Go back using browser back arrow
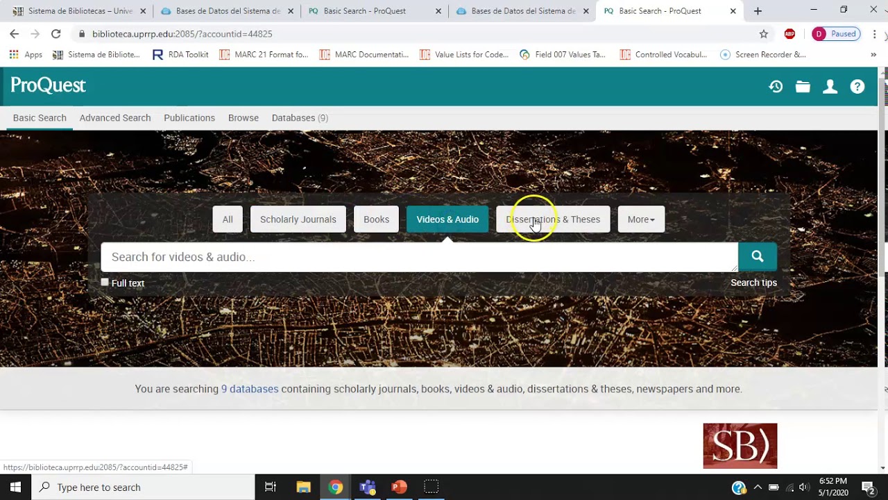This screenshot has height=500, width=888. point(14,34)
